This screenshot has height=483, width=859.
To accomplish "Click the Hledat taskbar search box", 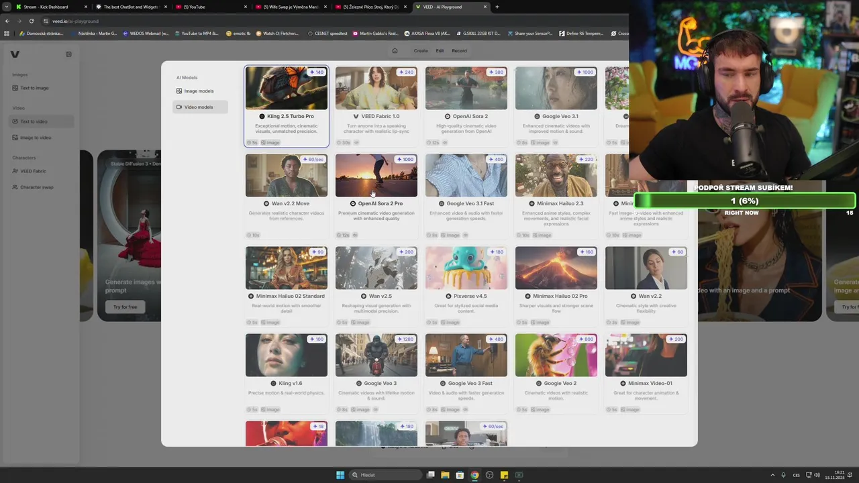I will click(x=386, y=475).
